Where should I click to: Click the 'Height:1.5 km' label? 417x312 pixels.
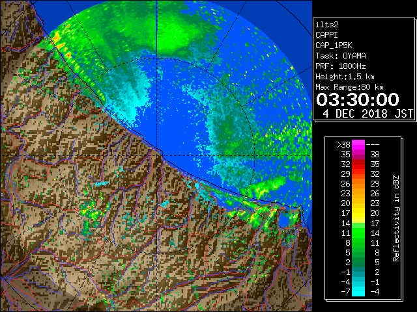pos(345,77)
